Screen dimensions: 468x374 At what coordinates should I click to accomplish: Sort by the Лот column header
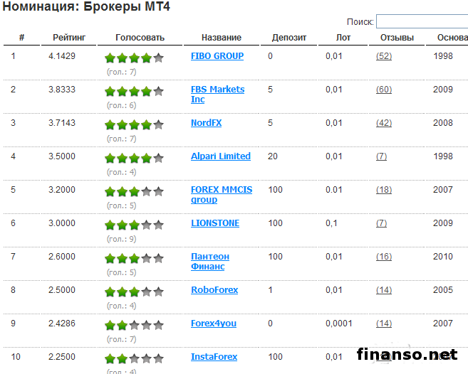(x=343, y=38)
